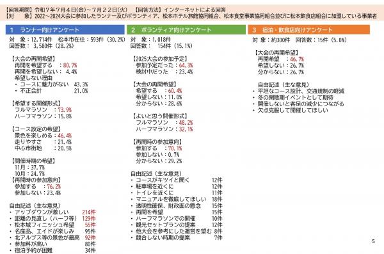Image resolution: width=384 pixels, height=254 pixels.
Task: Click volunteer 対象 1,018件 line
Action: coord(151,40)
